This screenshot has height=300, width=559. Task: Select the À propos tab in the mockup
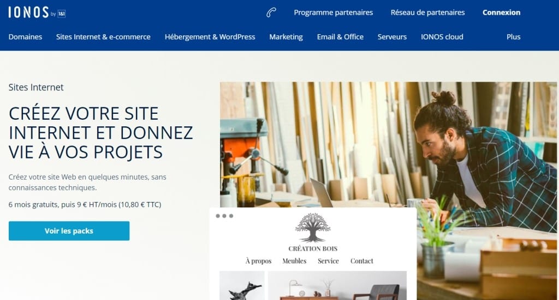[x=258, y=261]
